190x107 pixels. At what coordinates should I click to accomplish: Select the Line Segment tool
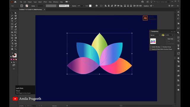pos(15,21)
